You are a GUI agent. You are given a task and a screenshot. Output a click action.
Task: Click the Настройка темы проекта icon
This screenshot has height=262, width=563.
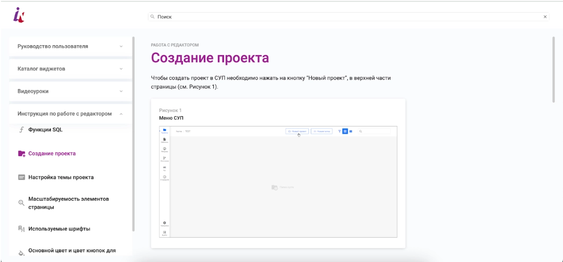click(21, 177)
